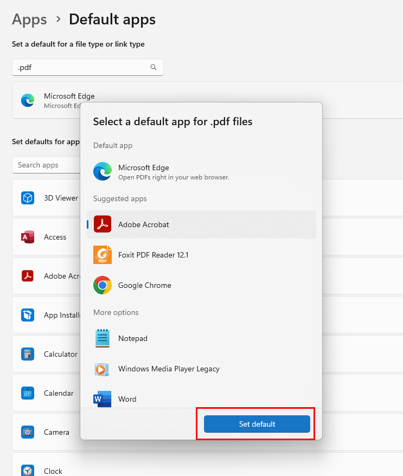
Task: Select Adobe Acrobat in suggested apps
Action: pyautogui.click(x=201, y=224)
